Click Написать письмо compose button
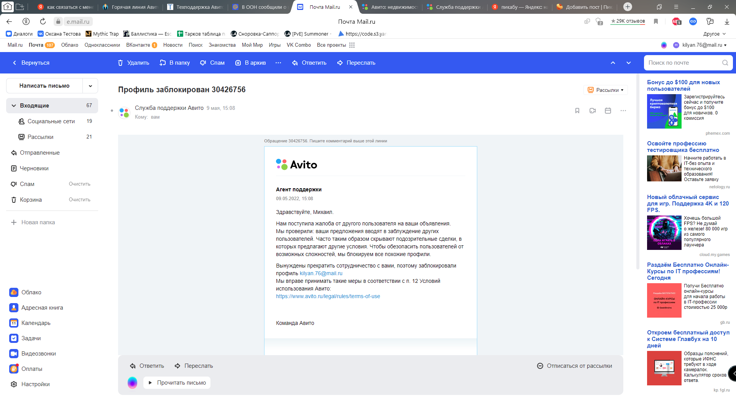Viewport: 736px width, 398px height. pos(44,86)
